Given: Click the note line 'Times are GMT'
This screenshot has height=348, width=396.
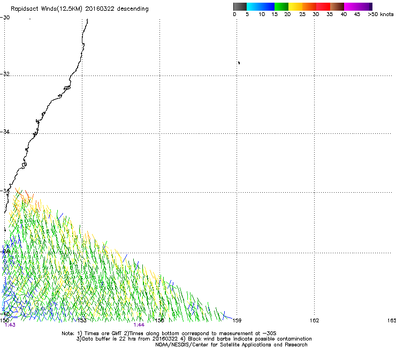Looking at the screenshot, I should pyautogui.click(x=103, y=334).
